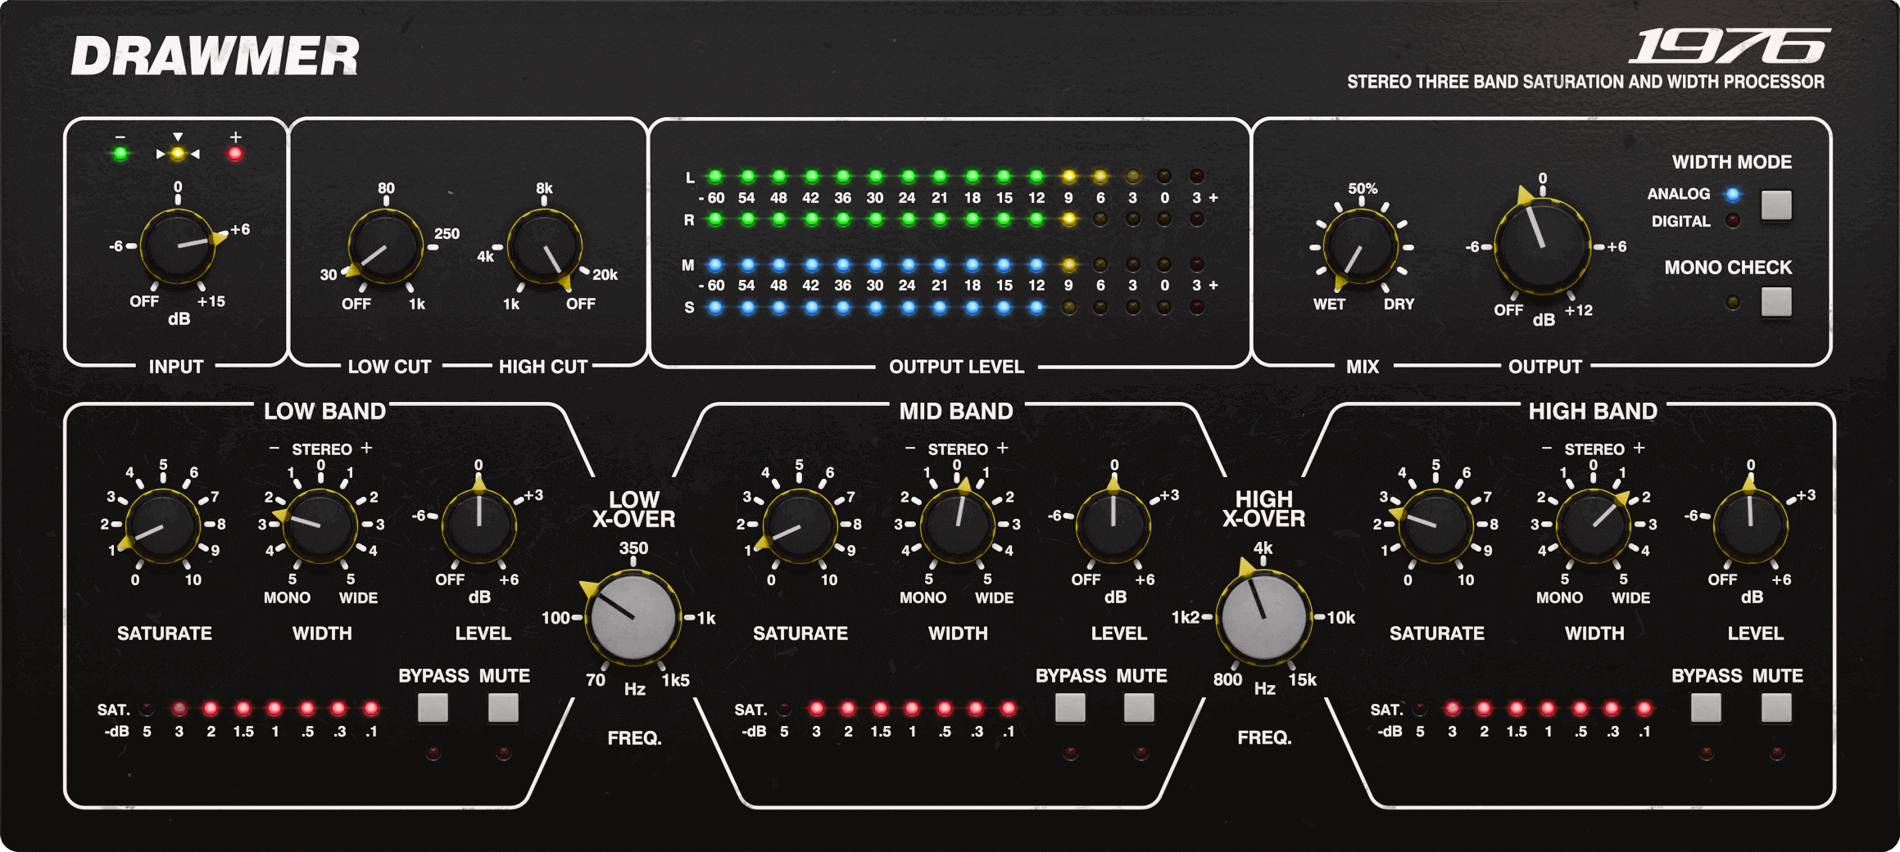Mute the Low Band
Viewport: 1900px width, 852px height.
coord(503,708)
